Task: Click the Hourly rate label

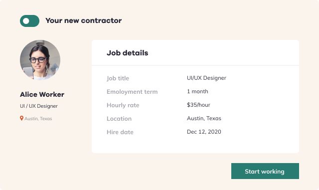Action: point(123,105)
